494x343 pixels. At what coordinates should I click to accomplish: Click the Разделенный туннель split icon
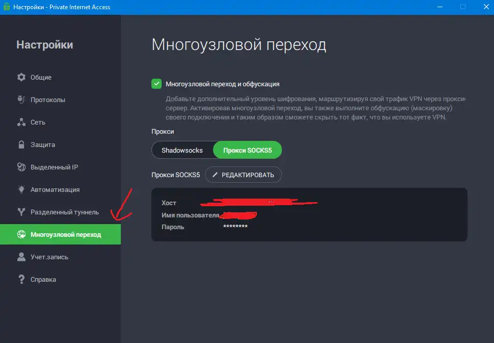[x=21, y=212]
